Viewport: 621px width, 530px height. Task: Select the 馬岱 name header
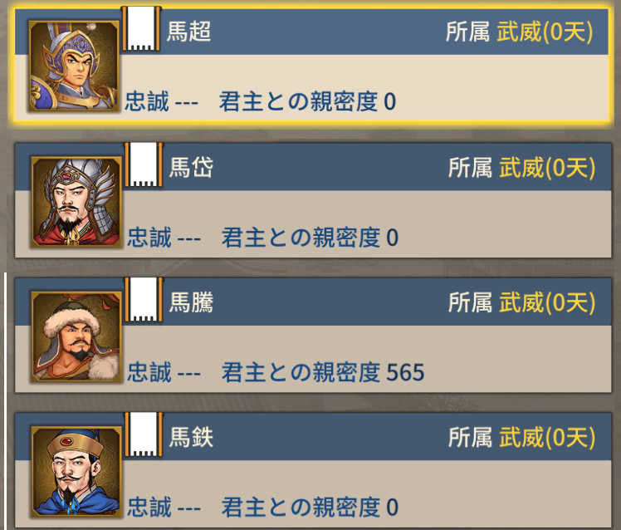[x=191, y=167]
